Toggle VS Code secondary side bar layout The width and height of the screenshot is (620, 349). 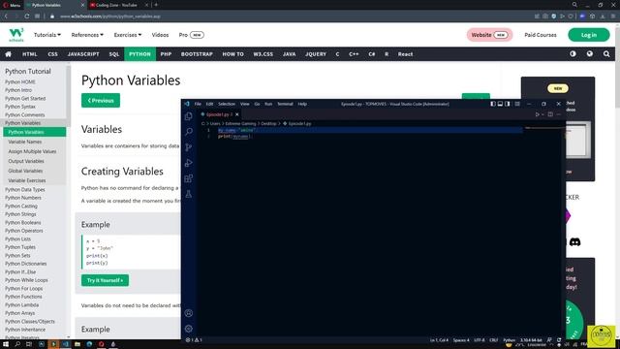tap(508, 104)
